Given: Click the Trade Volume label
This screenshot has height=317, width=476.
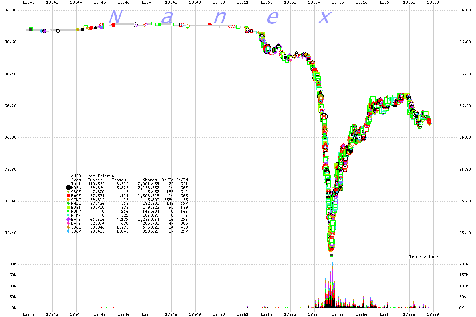Looking at the screenshot, I should point(423,257).
